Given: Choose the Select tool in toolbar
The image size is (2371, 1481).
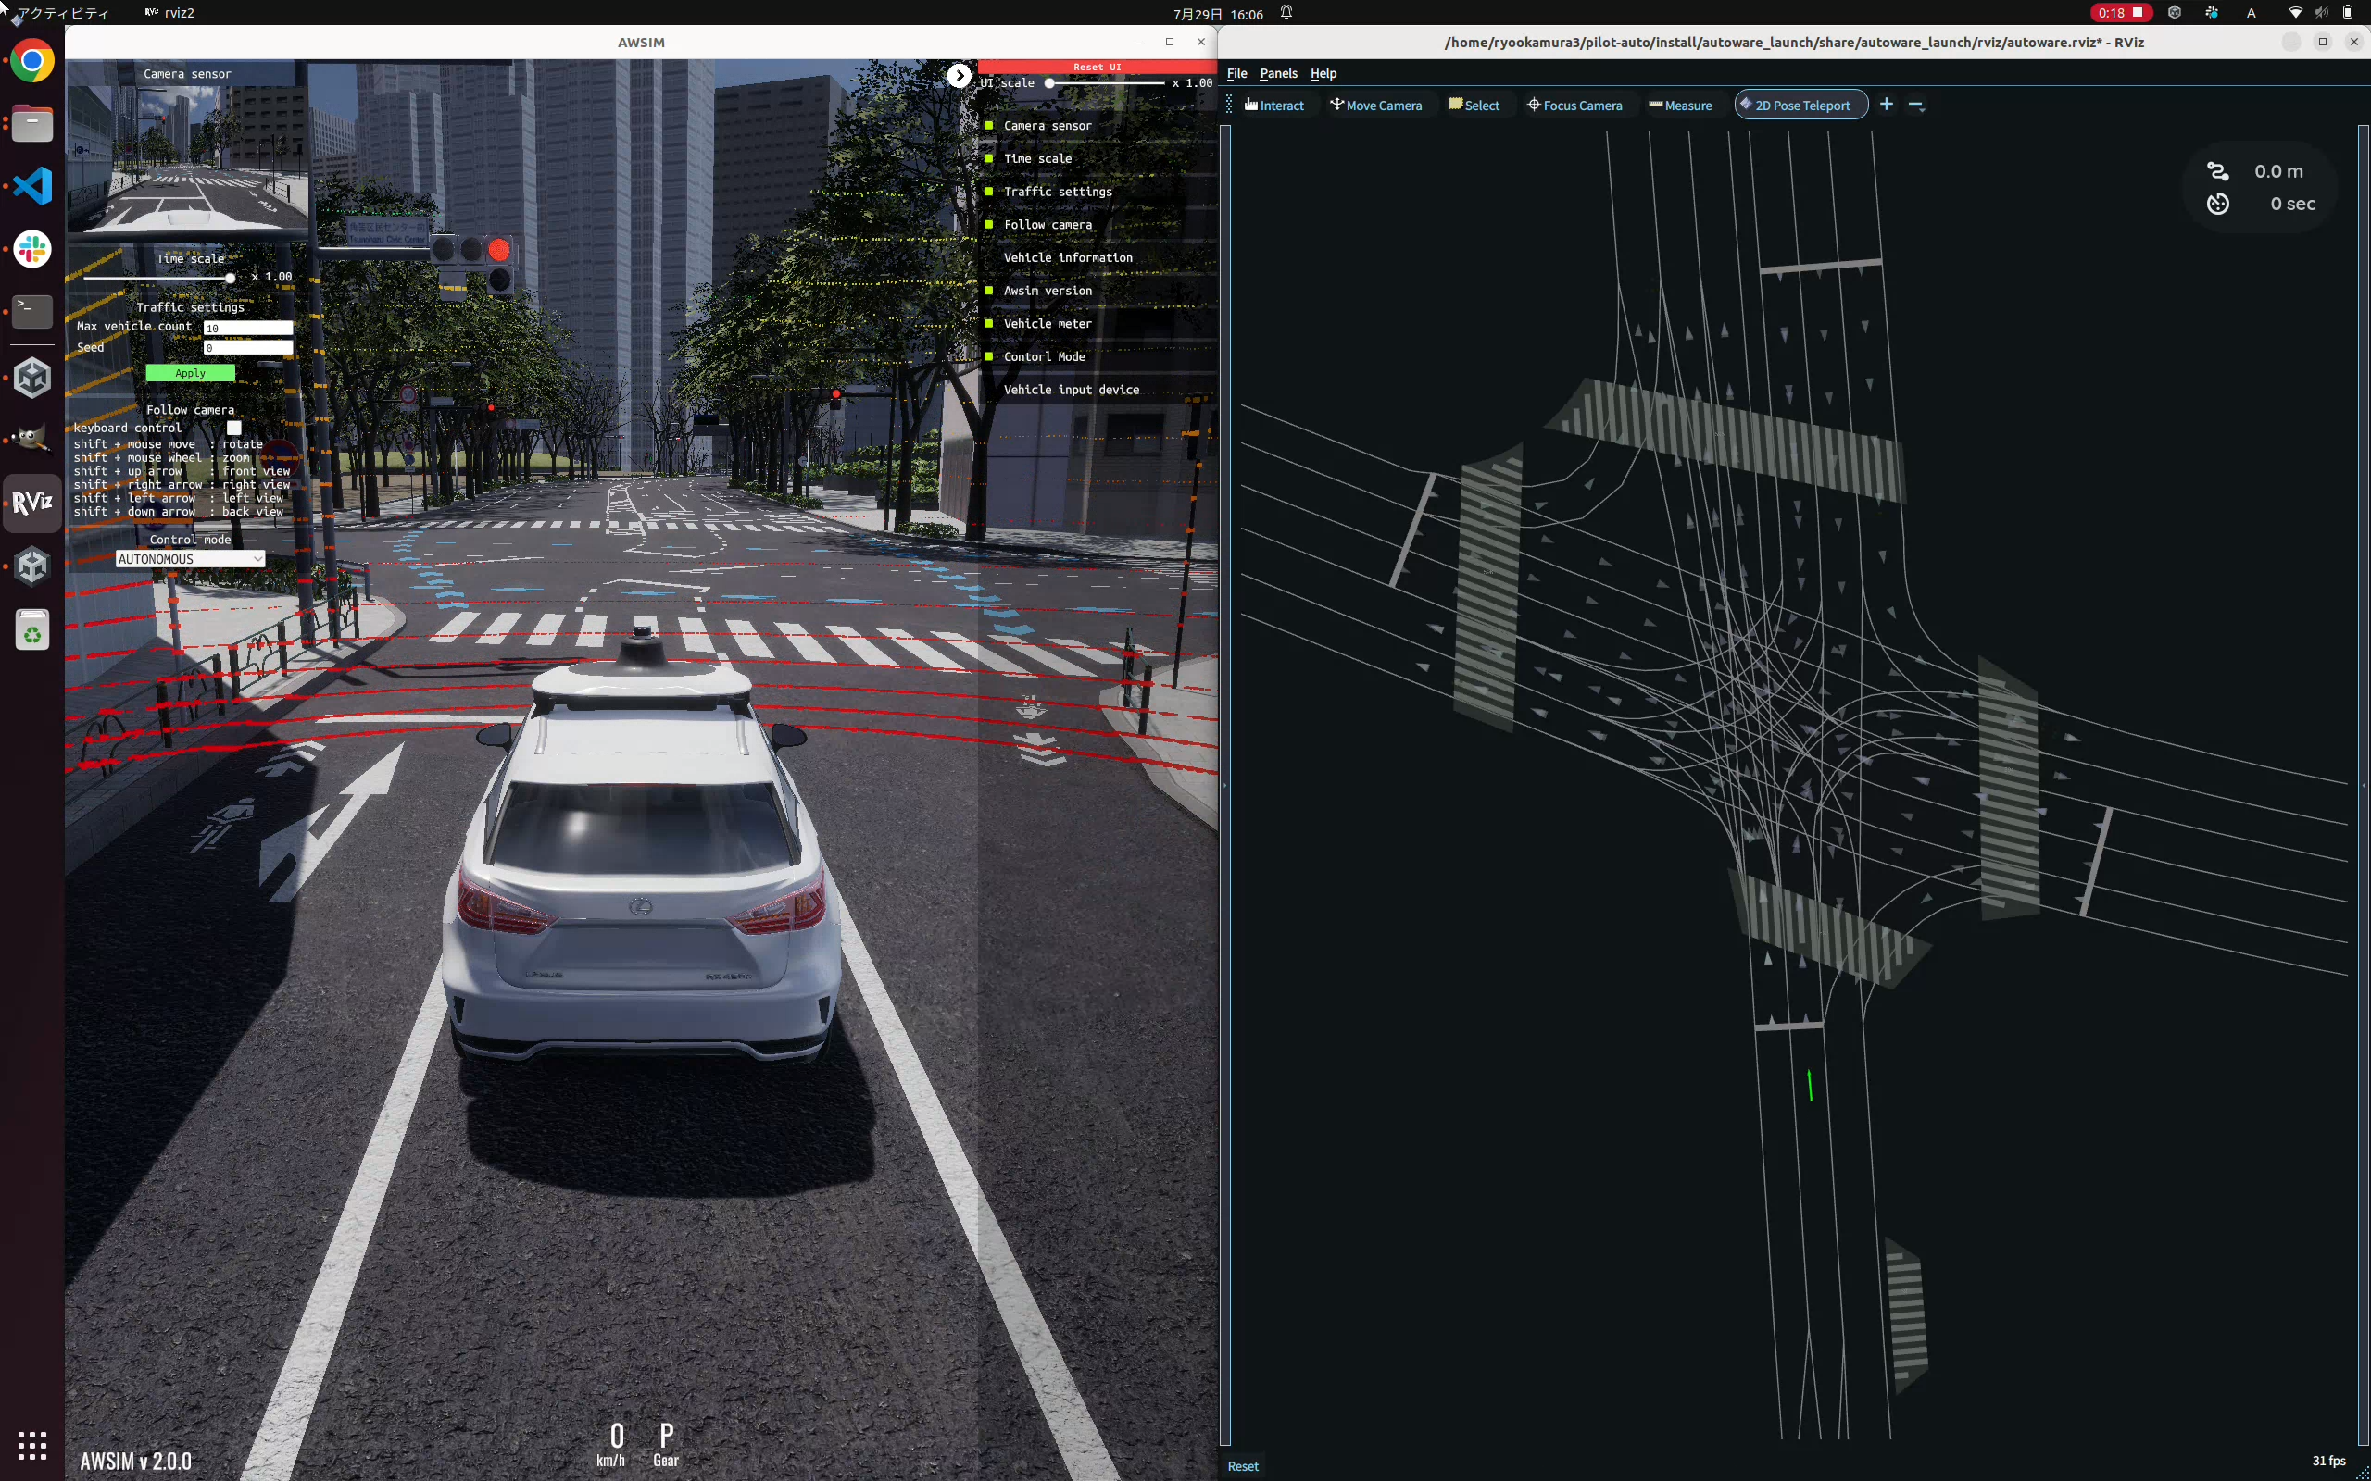Looking at the screenshot, I should point(1474,105).
